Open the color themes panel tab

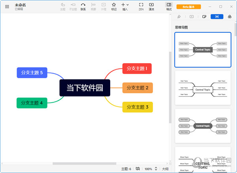click(229, 17)
